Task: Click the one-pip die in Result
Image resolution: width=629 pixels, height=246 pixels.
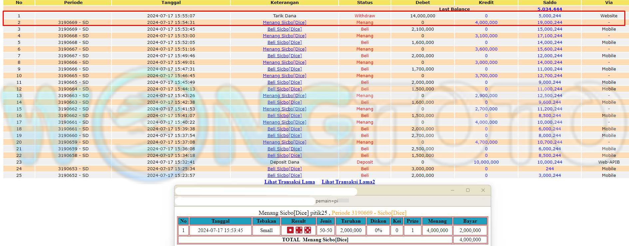Action: tap(290, 230)
